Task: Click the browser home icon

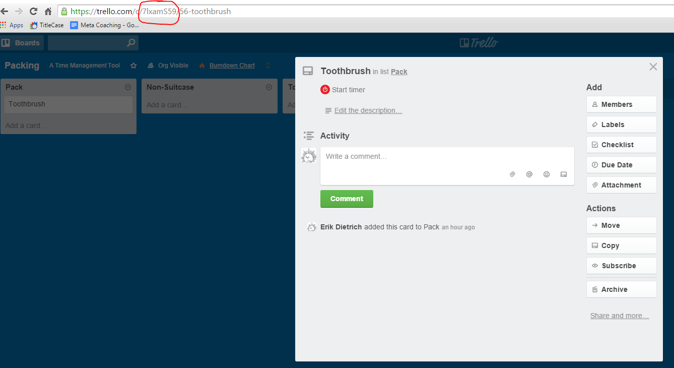Action: click(x=48, y=11)
